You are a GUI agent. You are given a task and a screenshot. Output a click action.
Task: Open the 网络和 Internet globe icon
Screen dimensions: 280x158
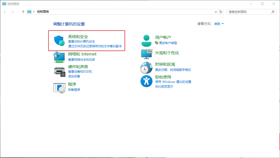pyautogui.click(x=59, y=57)
